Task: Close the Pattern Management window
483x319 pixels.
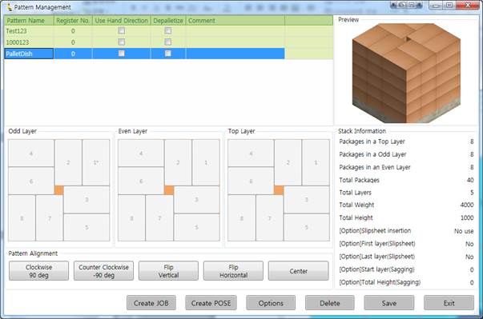Action: click(468, 5)
